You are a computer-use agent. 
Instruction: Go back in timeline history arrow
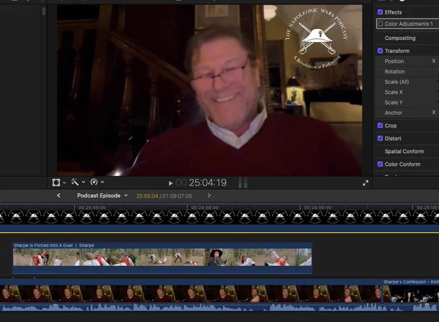pos(59,196)
